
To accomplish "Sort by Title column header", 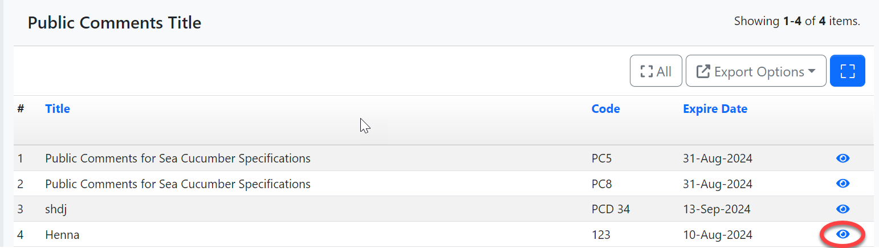I will point(58,109).
